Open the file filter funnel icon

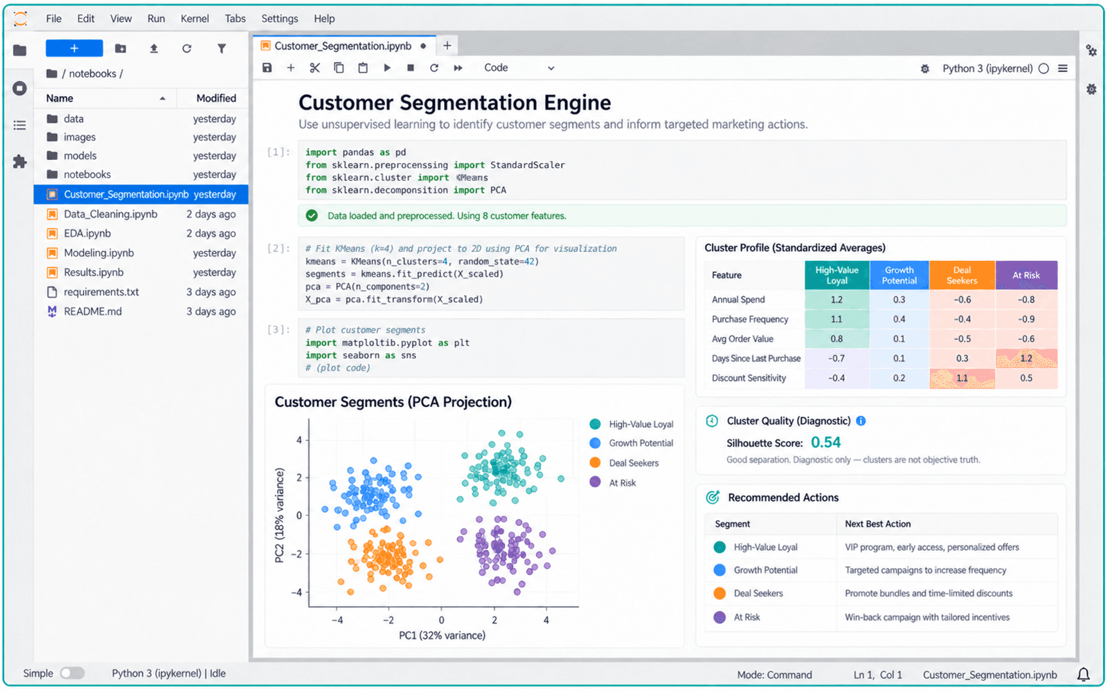pos(222,48)
